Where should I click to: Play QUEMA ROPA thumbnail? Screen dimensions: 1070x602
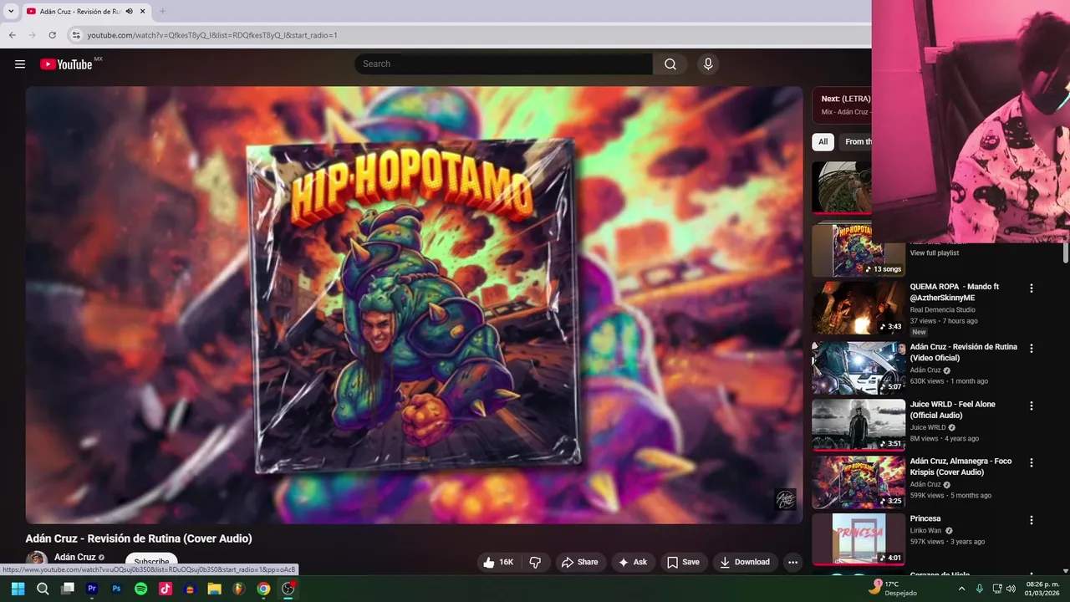click(859, 307)
